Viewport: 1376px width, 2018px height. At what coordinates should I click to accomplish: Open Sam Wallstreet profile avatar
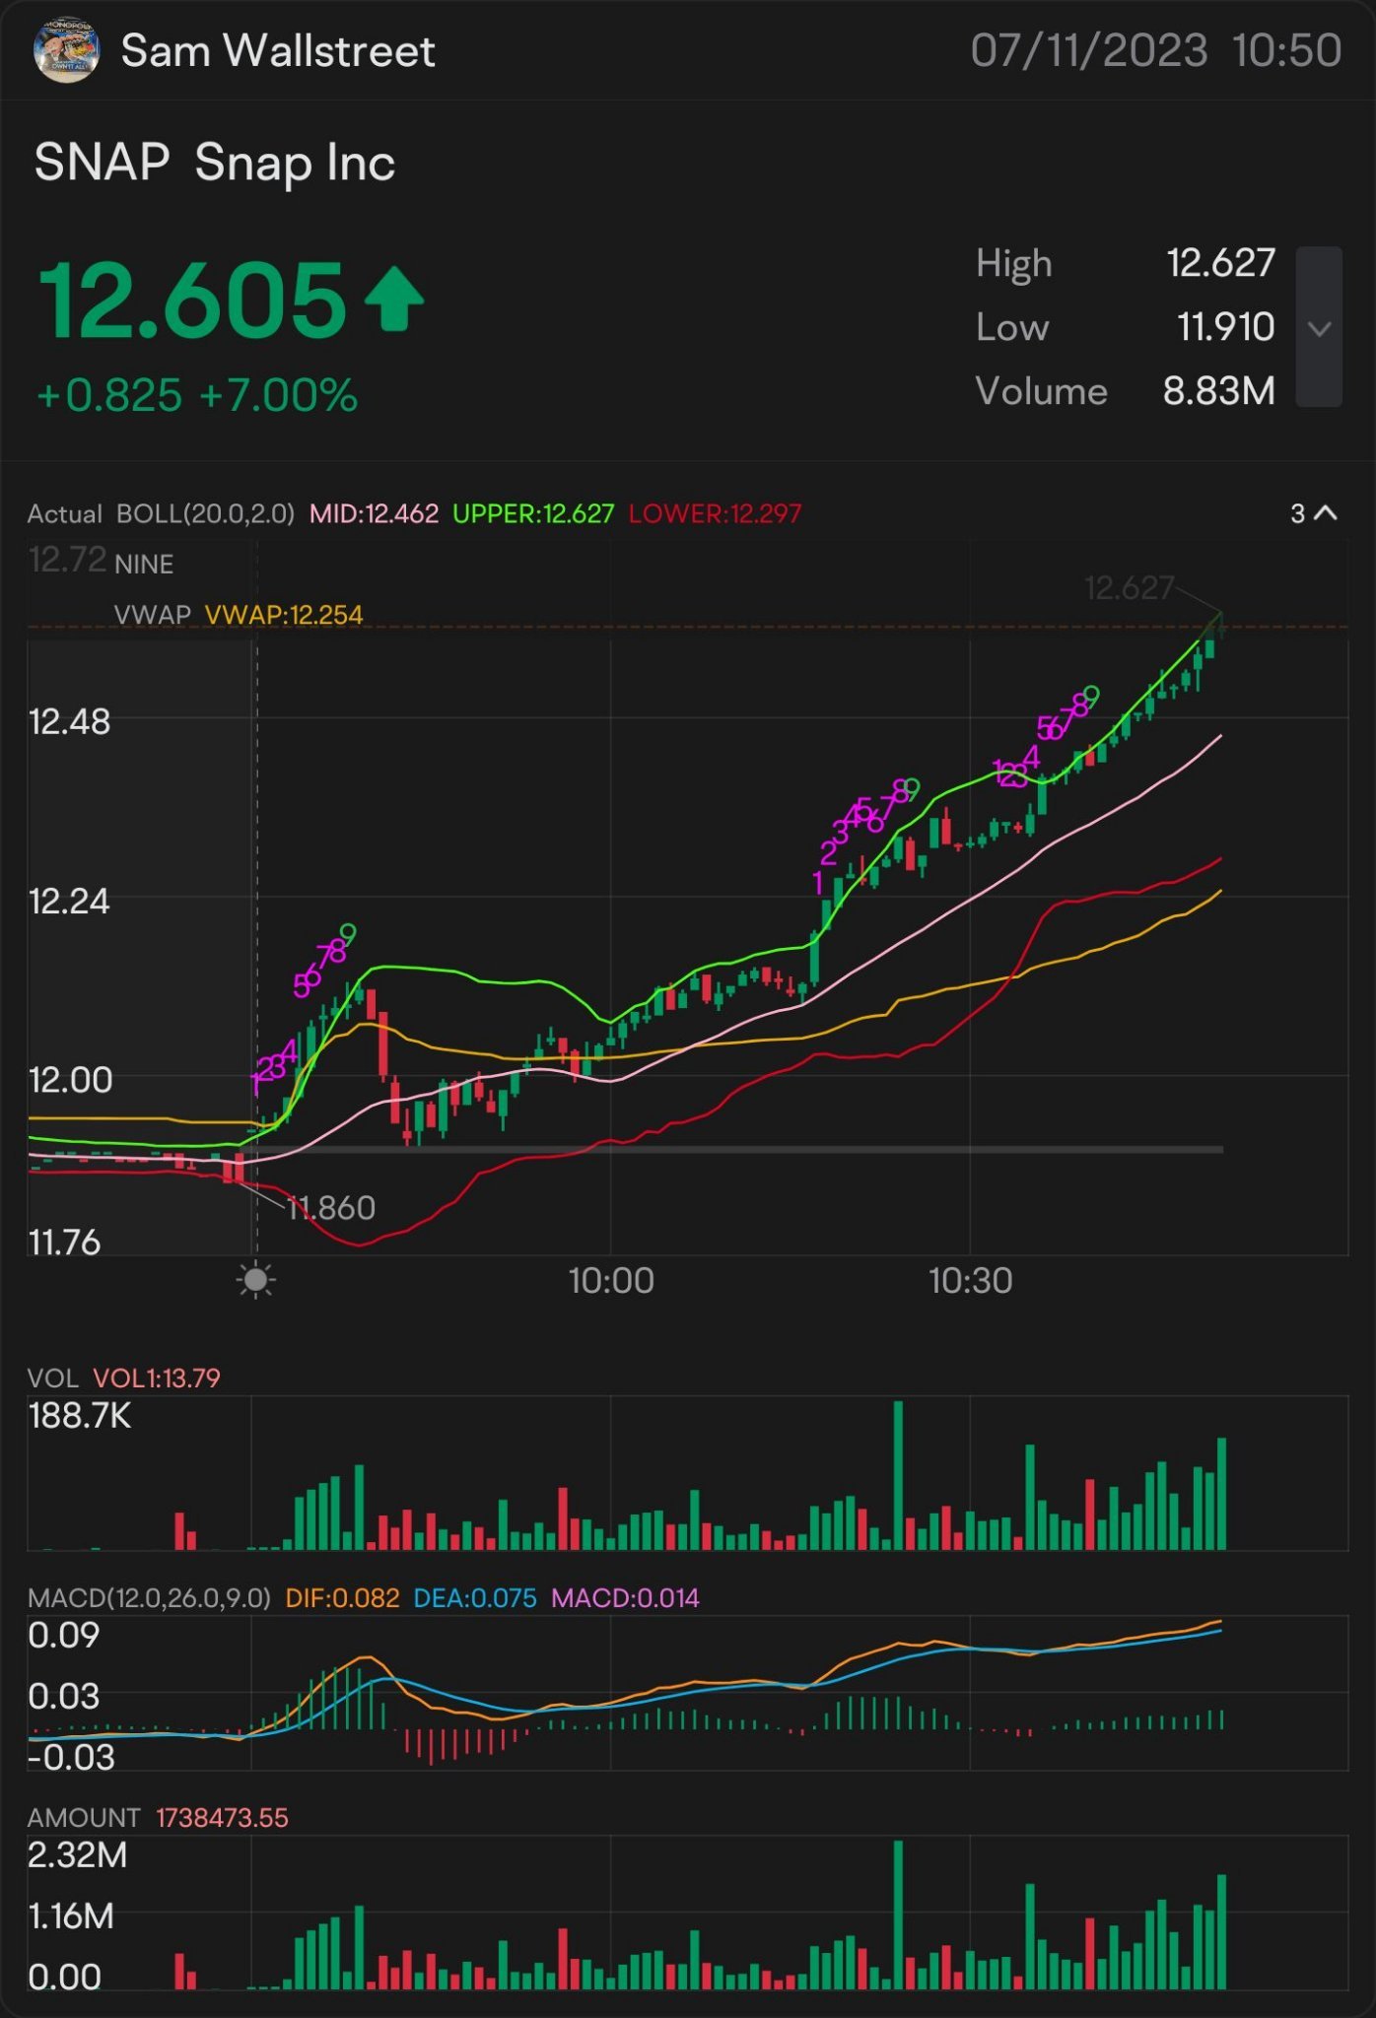pos(66,50)
